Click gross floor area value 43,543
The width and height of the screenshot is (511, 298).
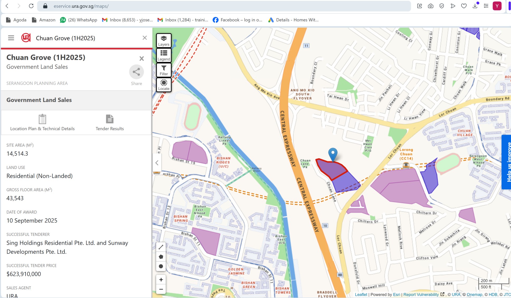pyautogui.click(x=15, y=198)
